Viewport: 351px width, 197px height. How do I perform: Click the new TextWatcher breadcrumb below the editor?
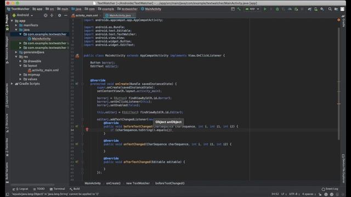(138, 183)
